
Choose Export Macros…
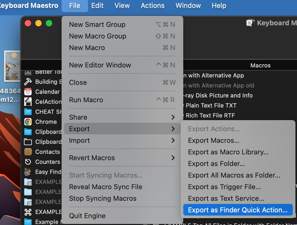238,140
